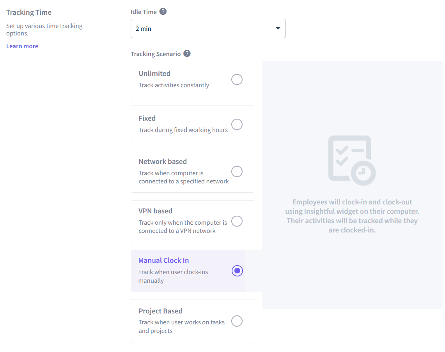Click the Idle Time help icon

(163, 12)
